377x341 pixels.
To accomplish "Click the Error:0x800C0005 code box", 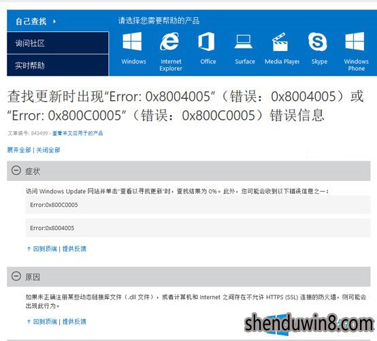I will coord(197,205).
